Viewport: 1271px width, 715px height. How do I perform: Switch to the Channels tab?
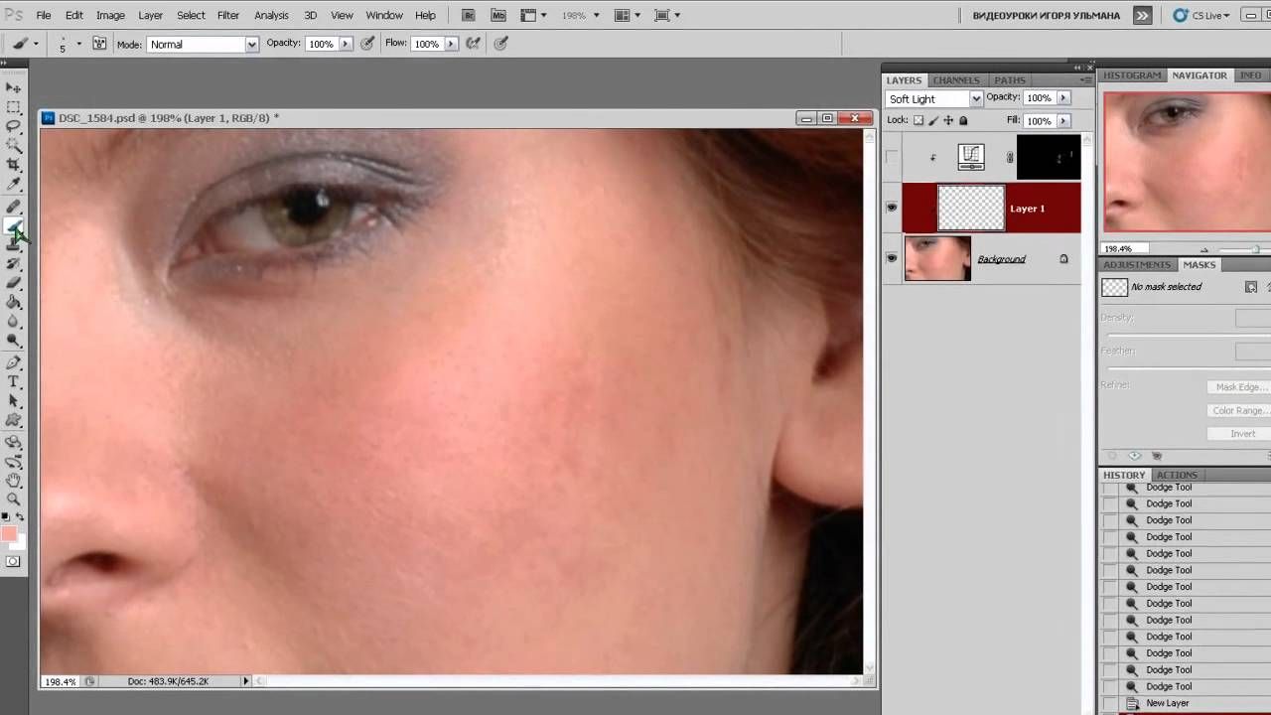[x=956, y=79]
